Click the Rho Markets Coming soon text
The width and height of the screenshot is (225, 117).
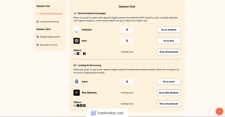(127, 93)
